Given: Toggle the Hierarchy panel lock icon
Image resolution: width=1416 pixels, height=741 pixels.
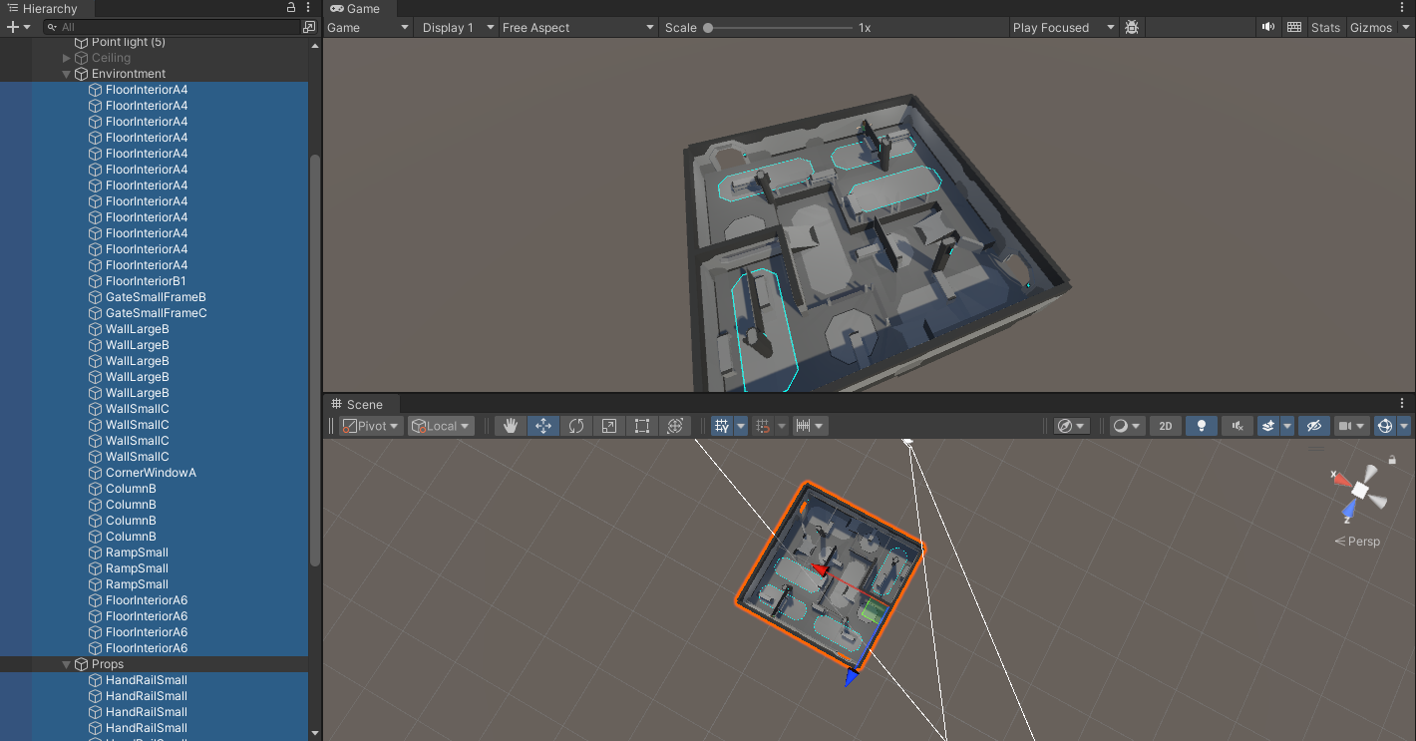Looking at the screenshot, I should [291, 7].
